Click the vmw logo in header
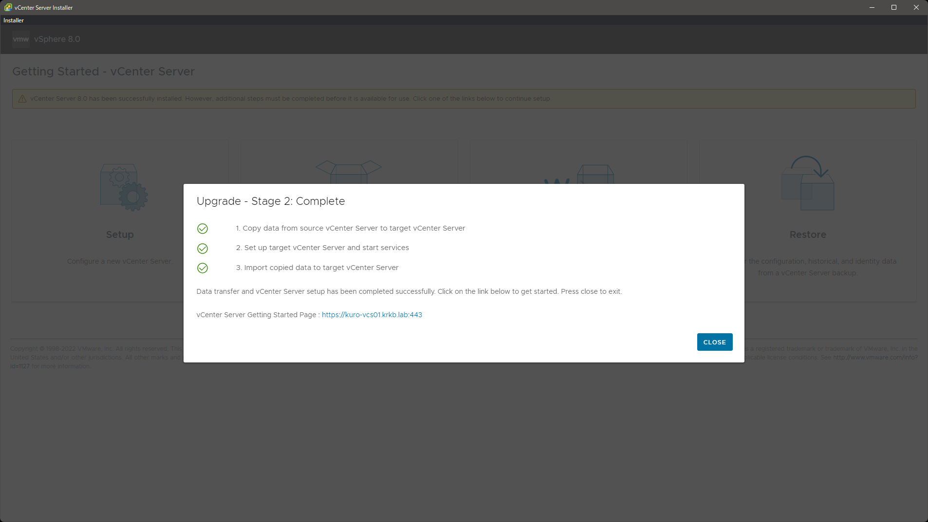This screenshot has width=928, height=522. (20, 39)
